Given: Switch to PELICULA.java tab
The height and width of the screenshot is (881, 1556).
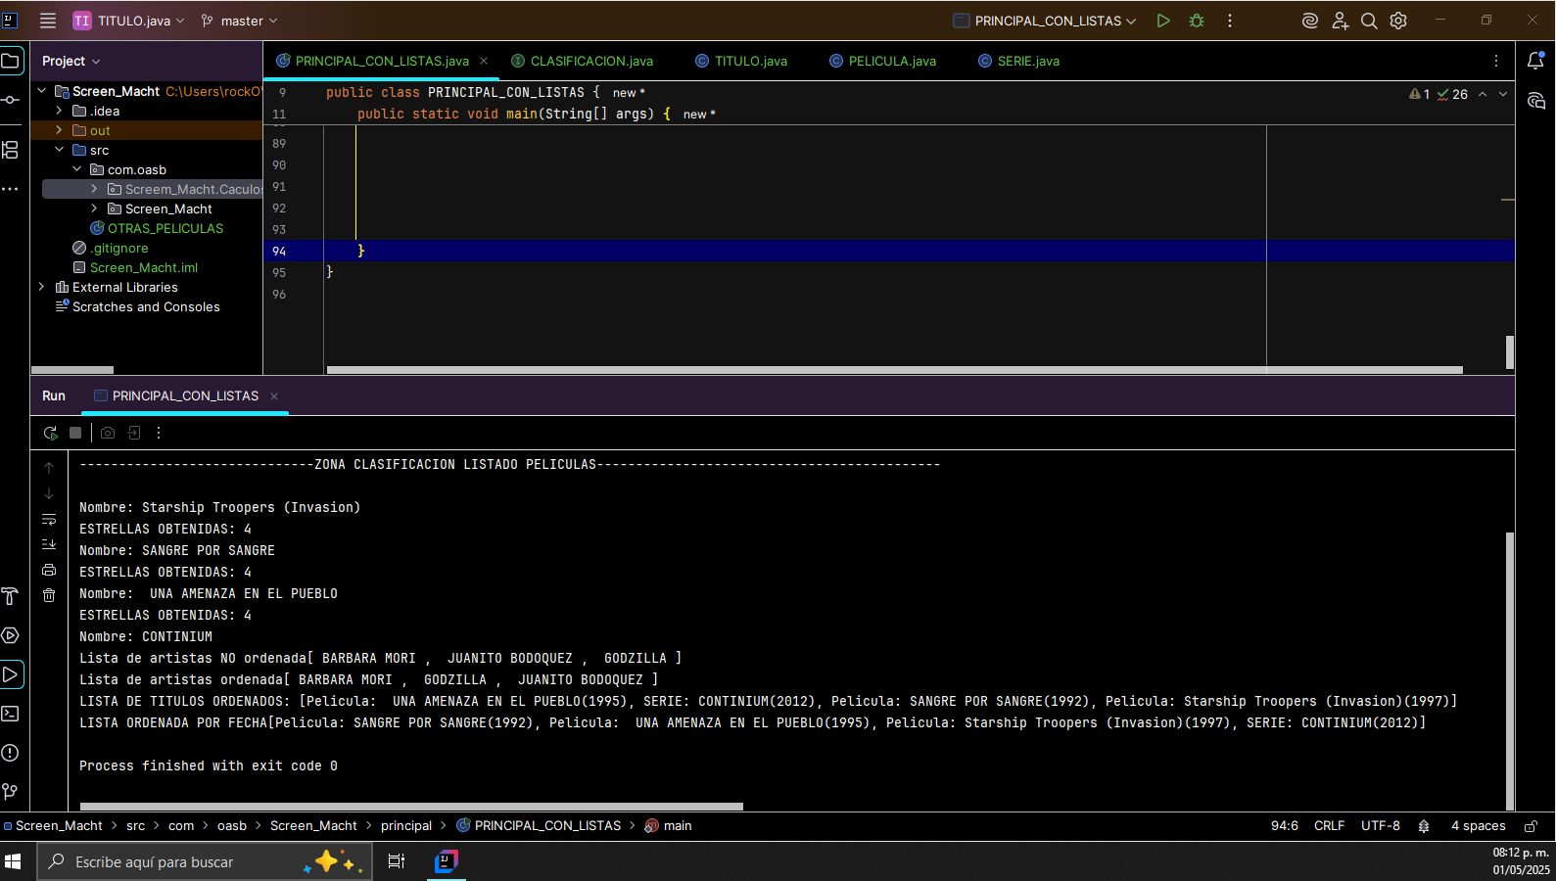Looking at the screenshot, I should tap(882, 61).
